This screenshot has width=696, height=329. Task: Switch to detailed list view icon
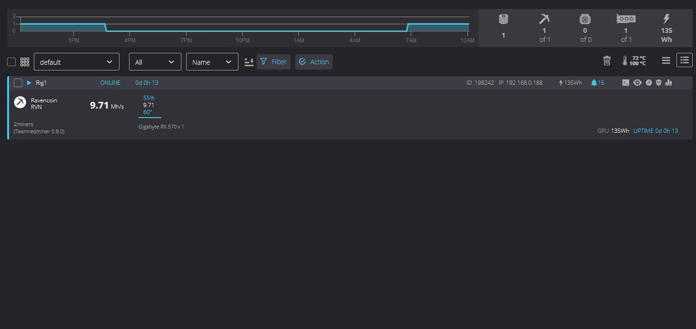(x=684, y=60)
